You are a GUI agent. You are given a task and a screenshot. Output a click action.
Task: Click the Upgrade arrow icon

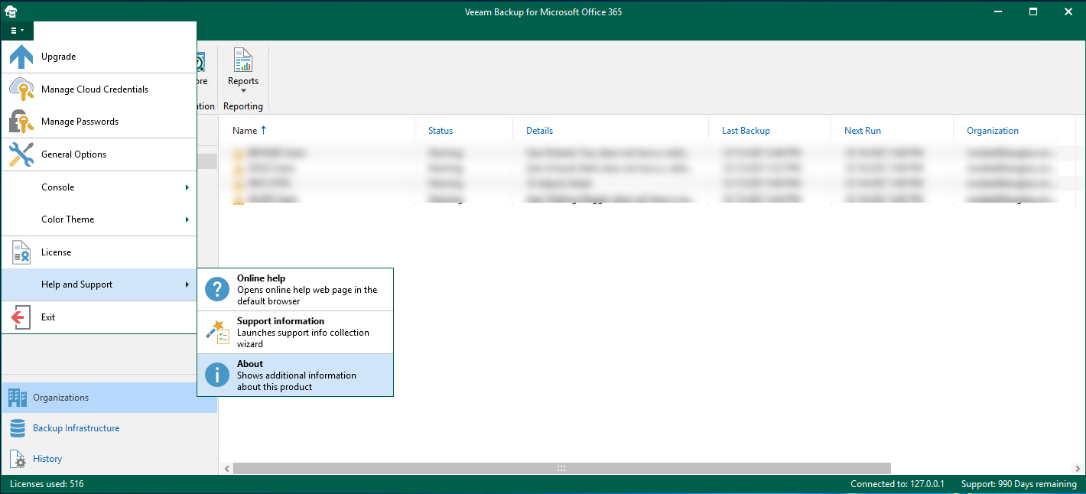[x=21, y=57]
